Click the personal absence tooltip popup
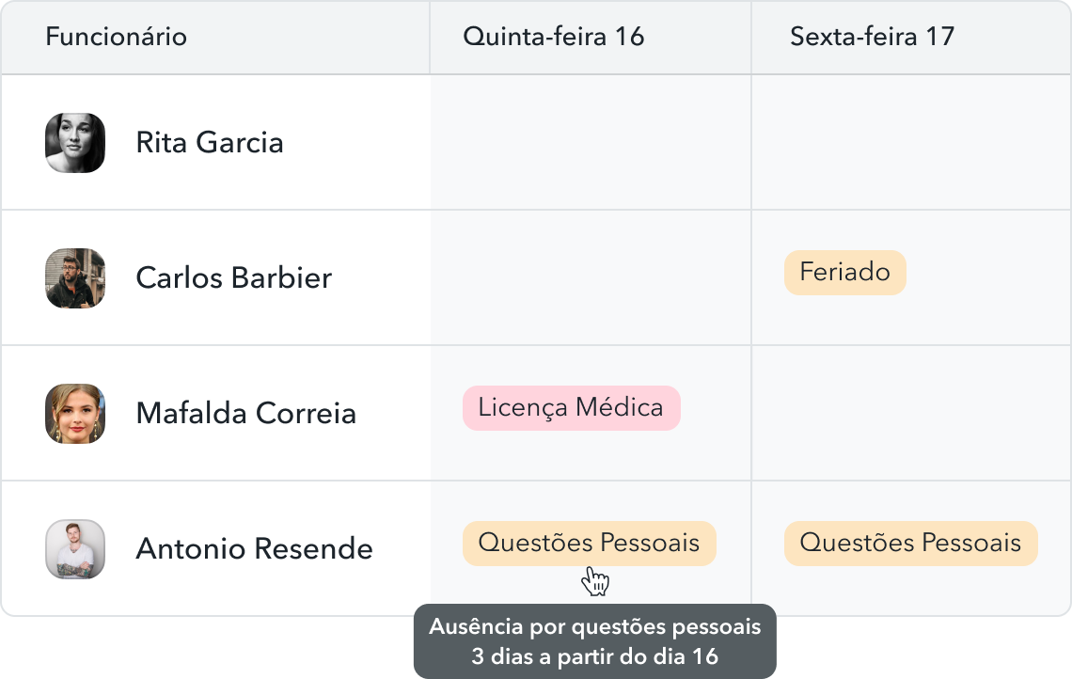 point(595,641)
